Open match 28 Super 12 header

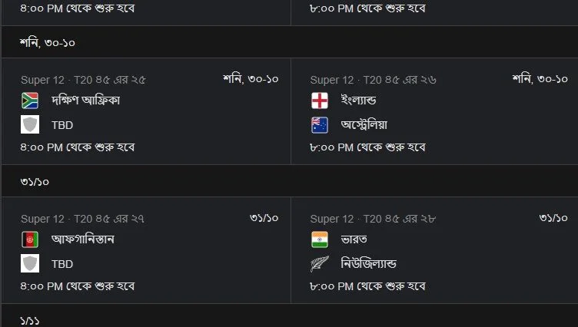tap(373, 219)
